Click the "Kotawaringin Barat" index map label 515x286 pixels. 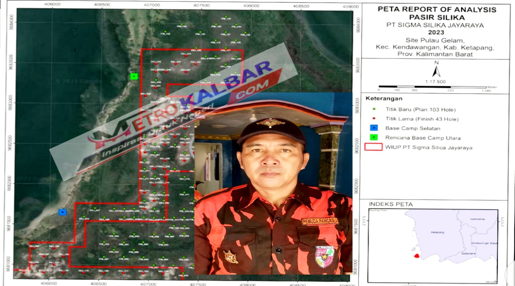[484, 243]
